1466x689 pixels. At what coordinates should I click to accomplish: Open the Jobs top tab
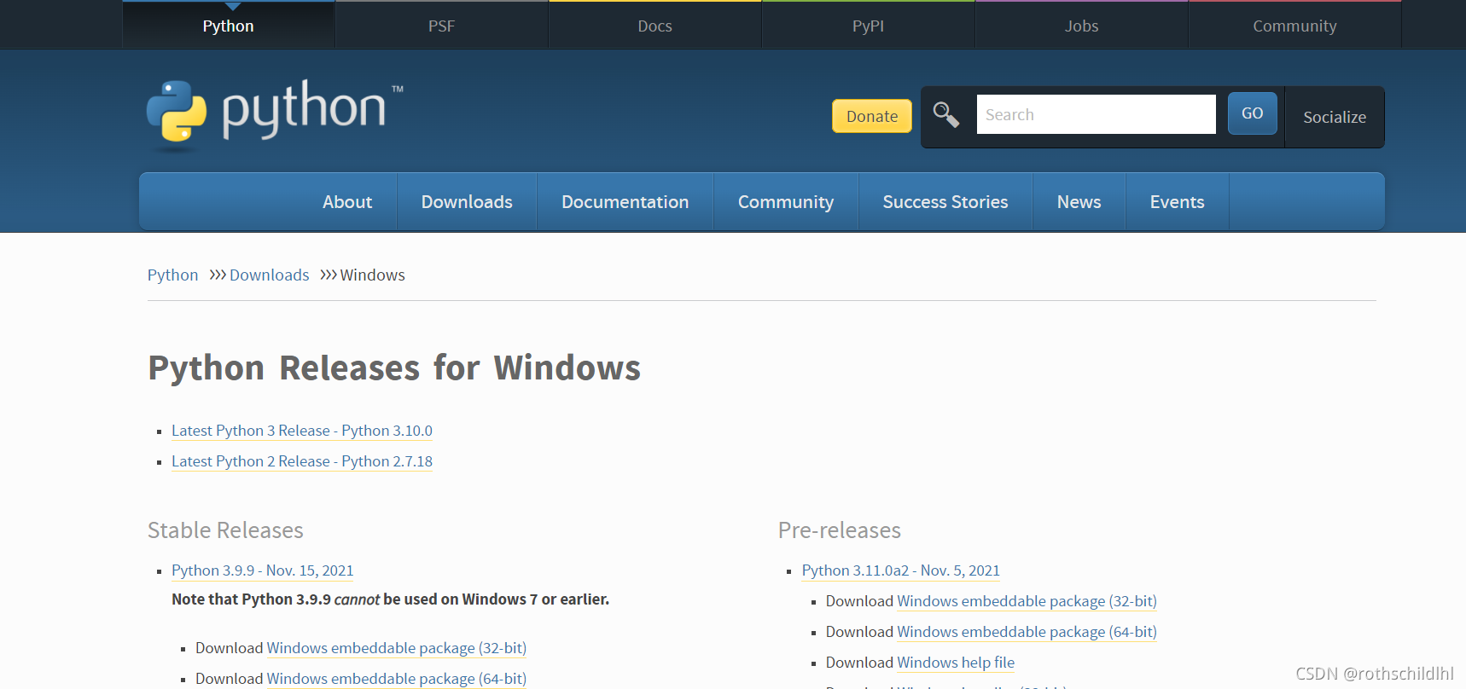1081,26
